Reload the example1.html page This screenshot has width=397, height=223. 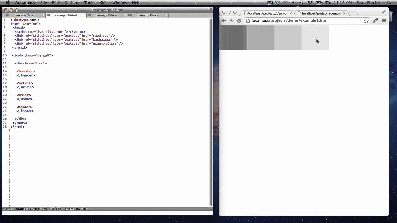[x=239, y=21]
